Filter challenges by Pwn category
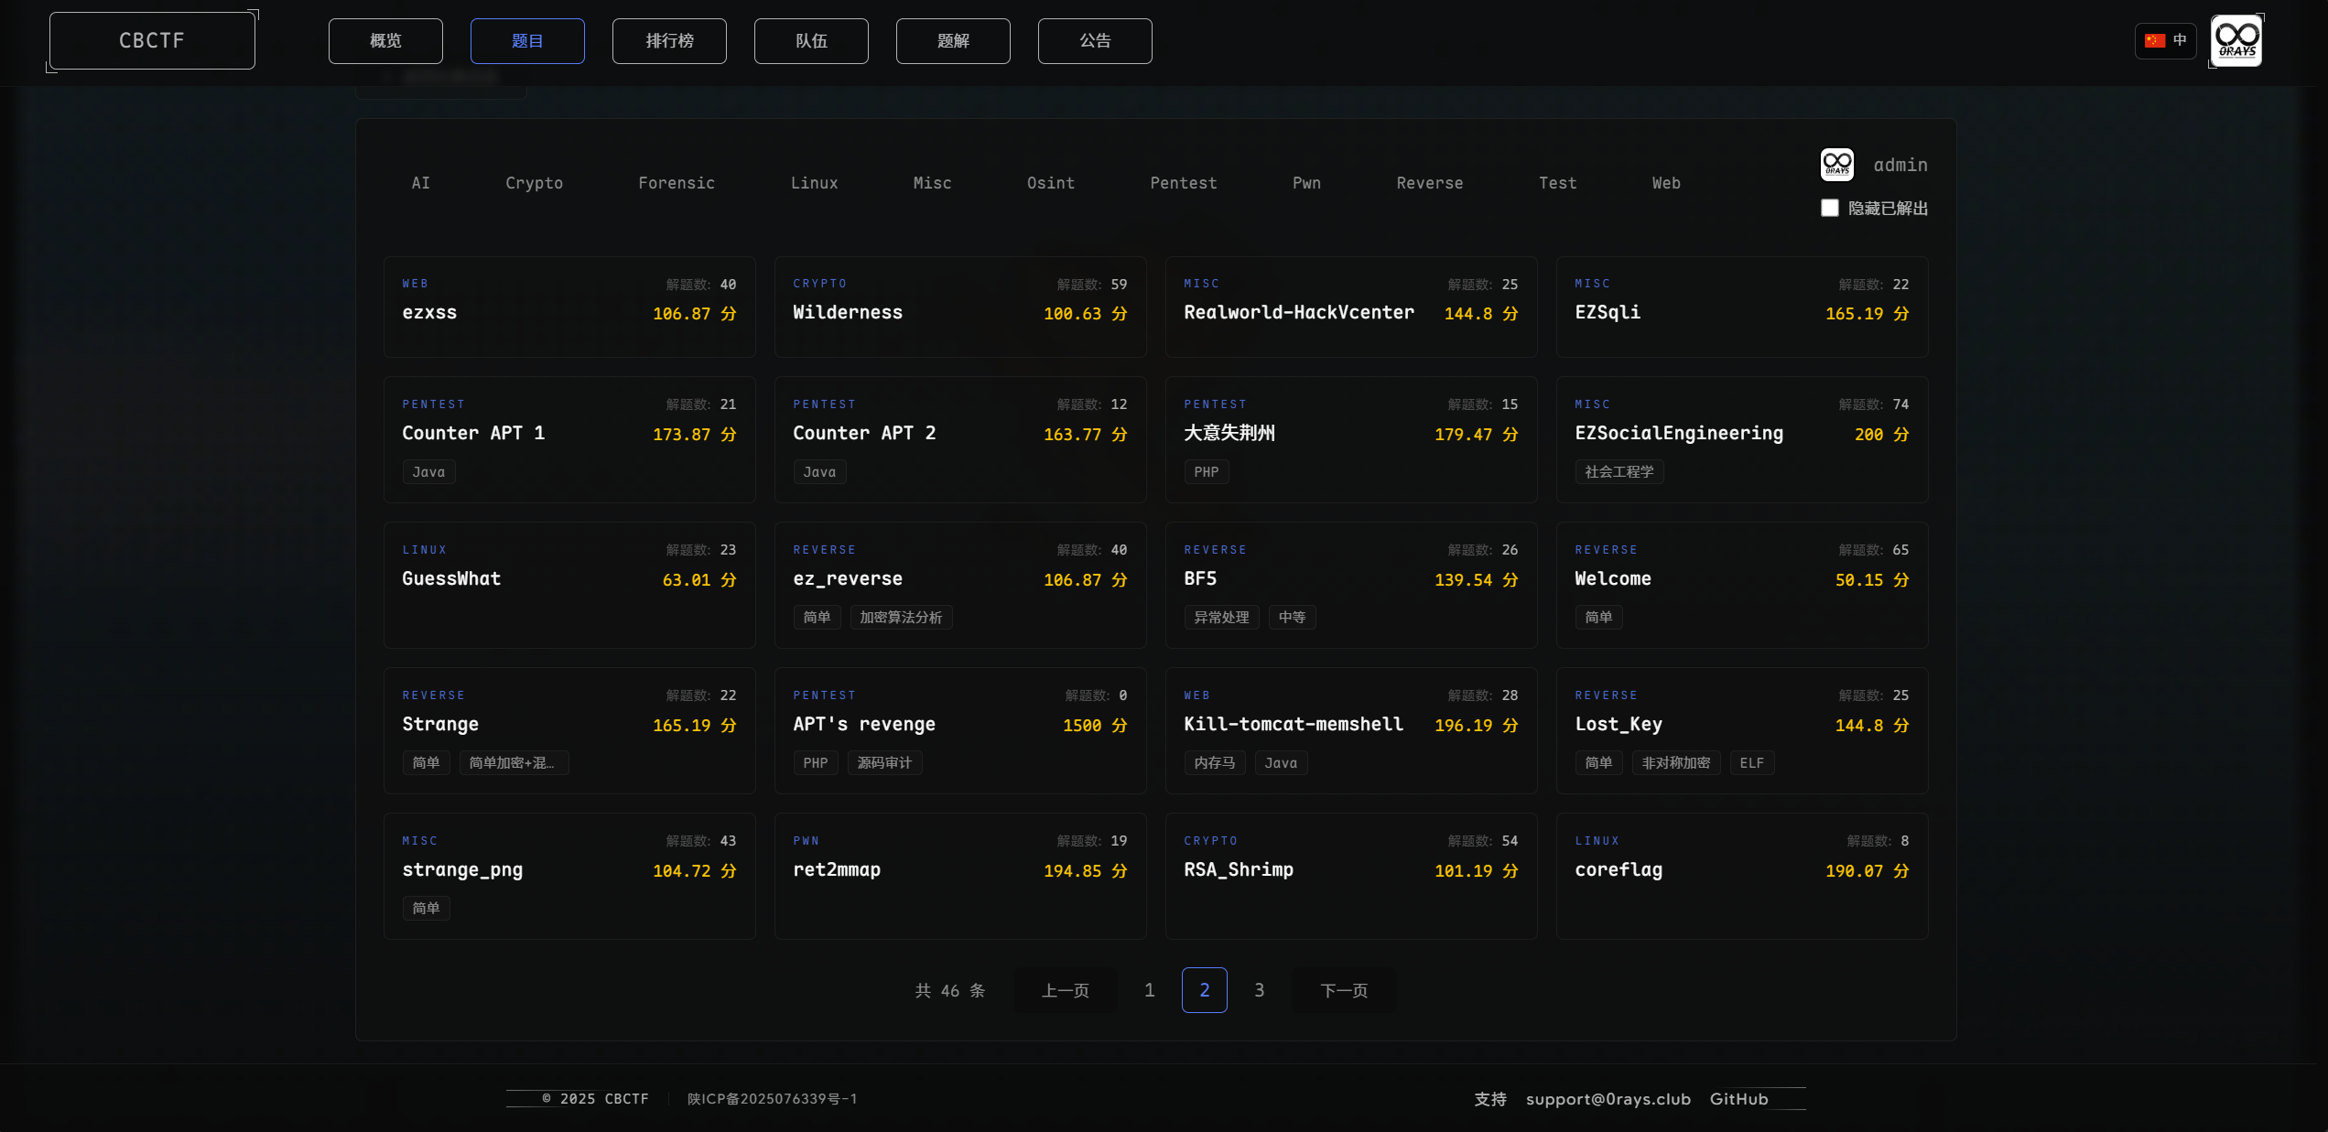This screenshot has width=2328, height=1132. click(1306, 183)
